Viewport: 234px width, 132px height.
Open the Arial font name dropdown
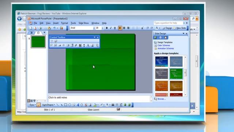click(94, 28)
